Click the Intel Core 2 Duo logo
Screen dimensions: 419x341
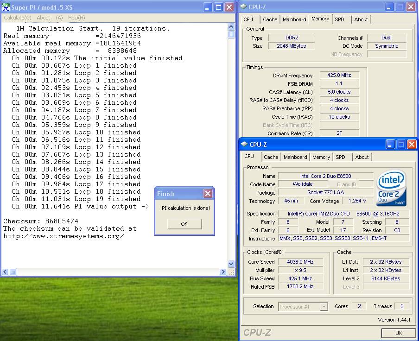pyautogui.click(x=391, y=188)
